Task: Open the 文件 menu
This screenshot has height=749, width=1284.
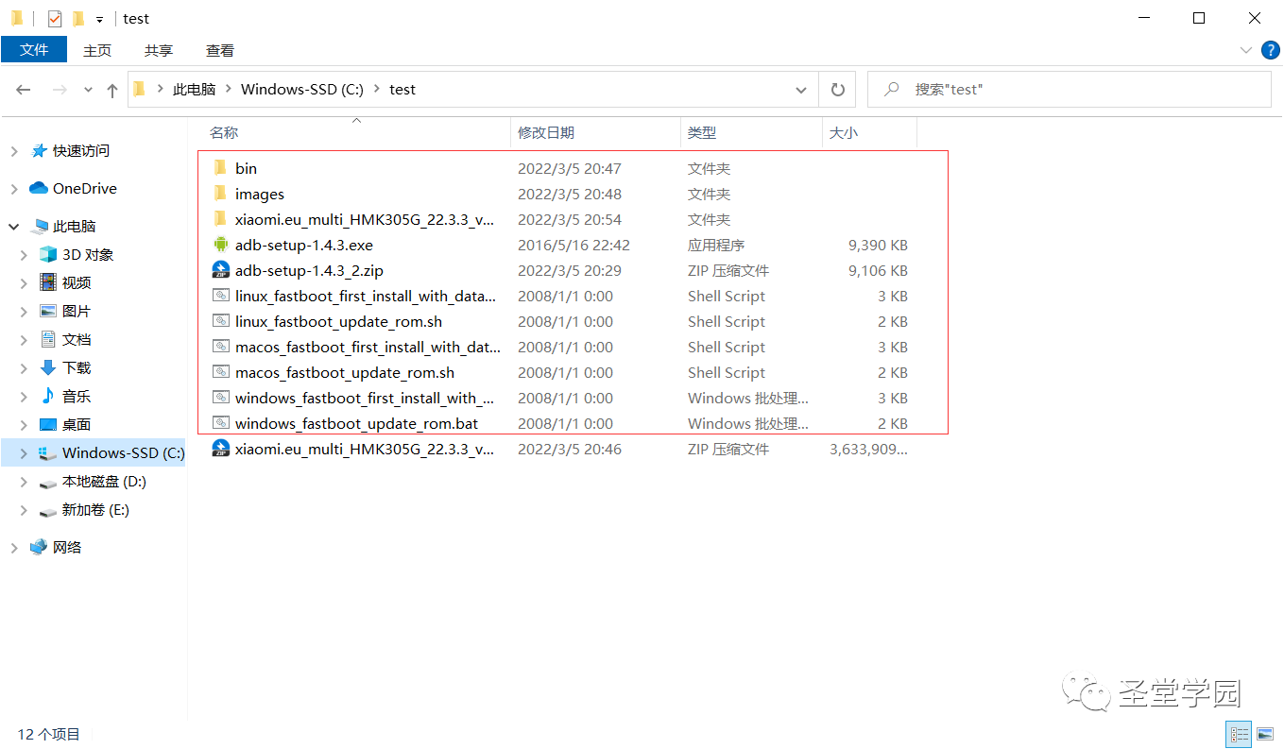Action: [x=34, y=50]
